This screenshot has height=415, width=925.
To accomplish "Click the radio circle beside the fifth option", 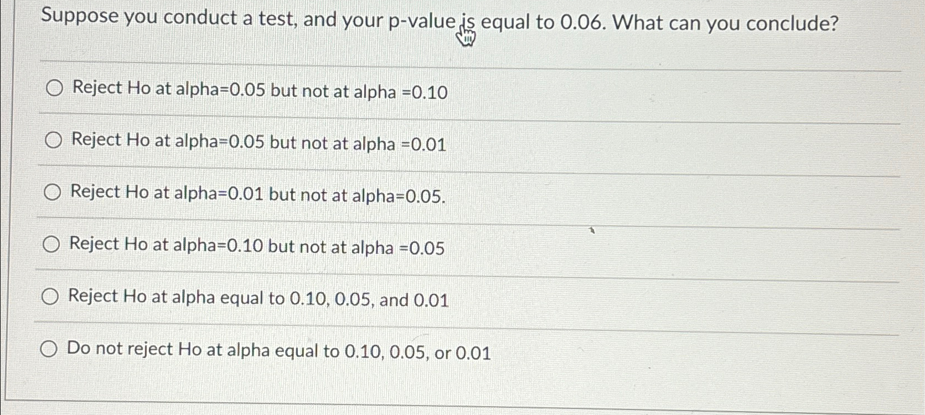I will 52,297.
